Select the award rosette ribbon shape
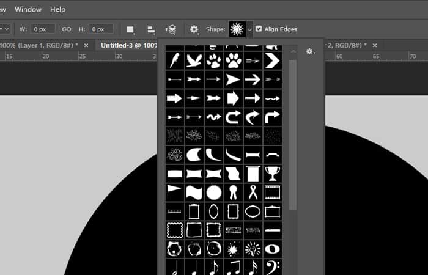The height and width of the screenshot is (275, 428). pyautogui.click(x=233, y=193)
